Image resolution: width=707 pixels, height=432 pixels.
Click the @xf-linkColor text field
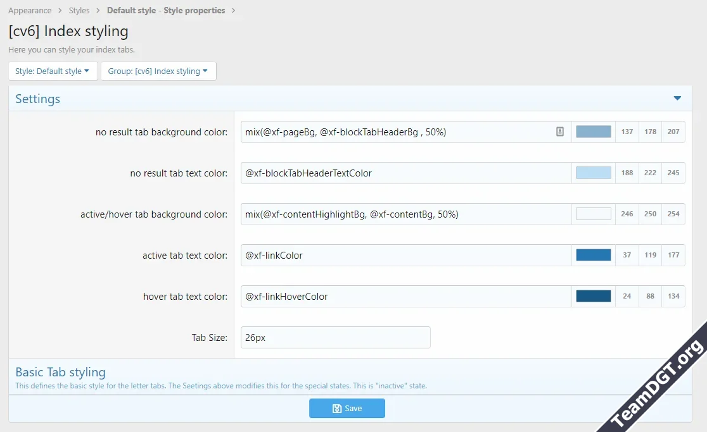click(405, 256)
